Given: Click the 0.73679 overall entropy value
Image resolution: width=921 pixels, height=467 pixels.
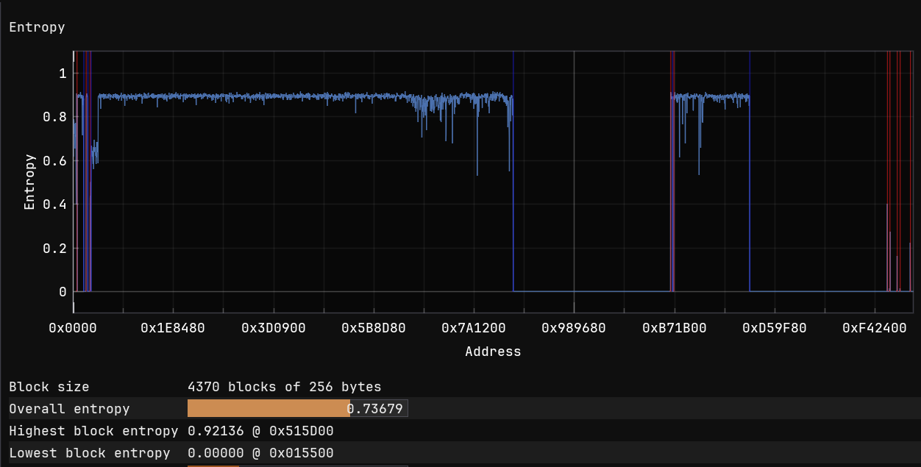Looking at the screenshot, I should click(376, 409).
